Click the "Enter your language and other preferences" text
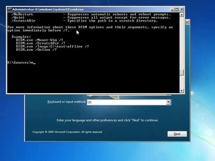This screenshot has width=215, height=161. click(107, 120)
